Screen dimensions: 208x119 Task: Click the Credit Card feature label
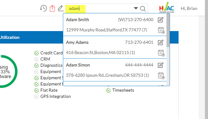click(51, 53)
